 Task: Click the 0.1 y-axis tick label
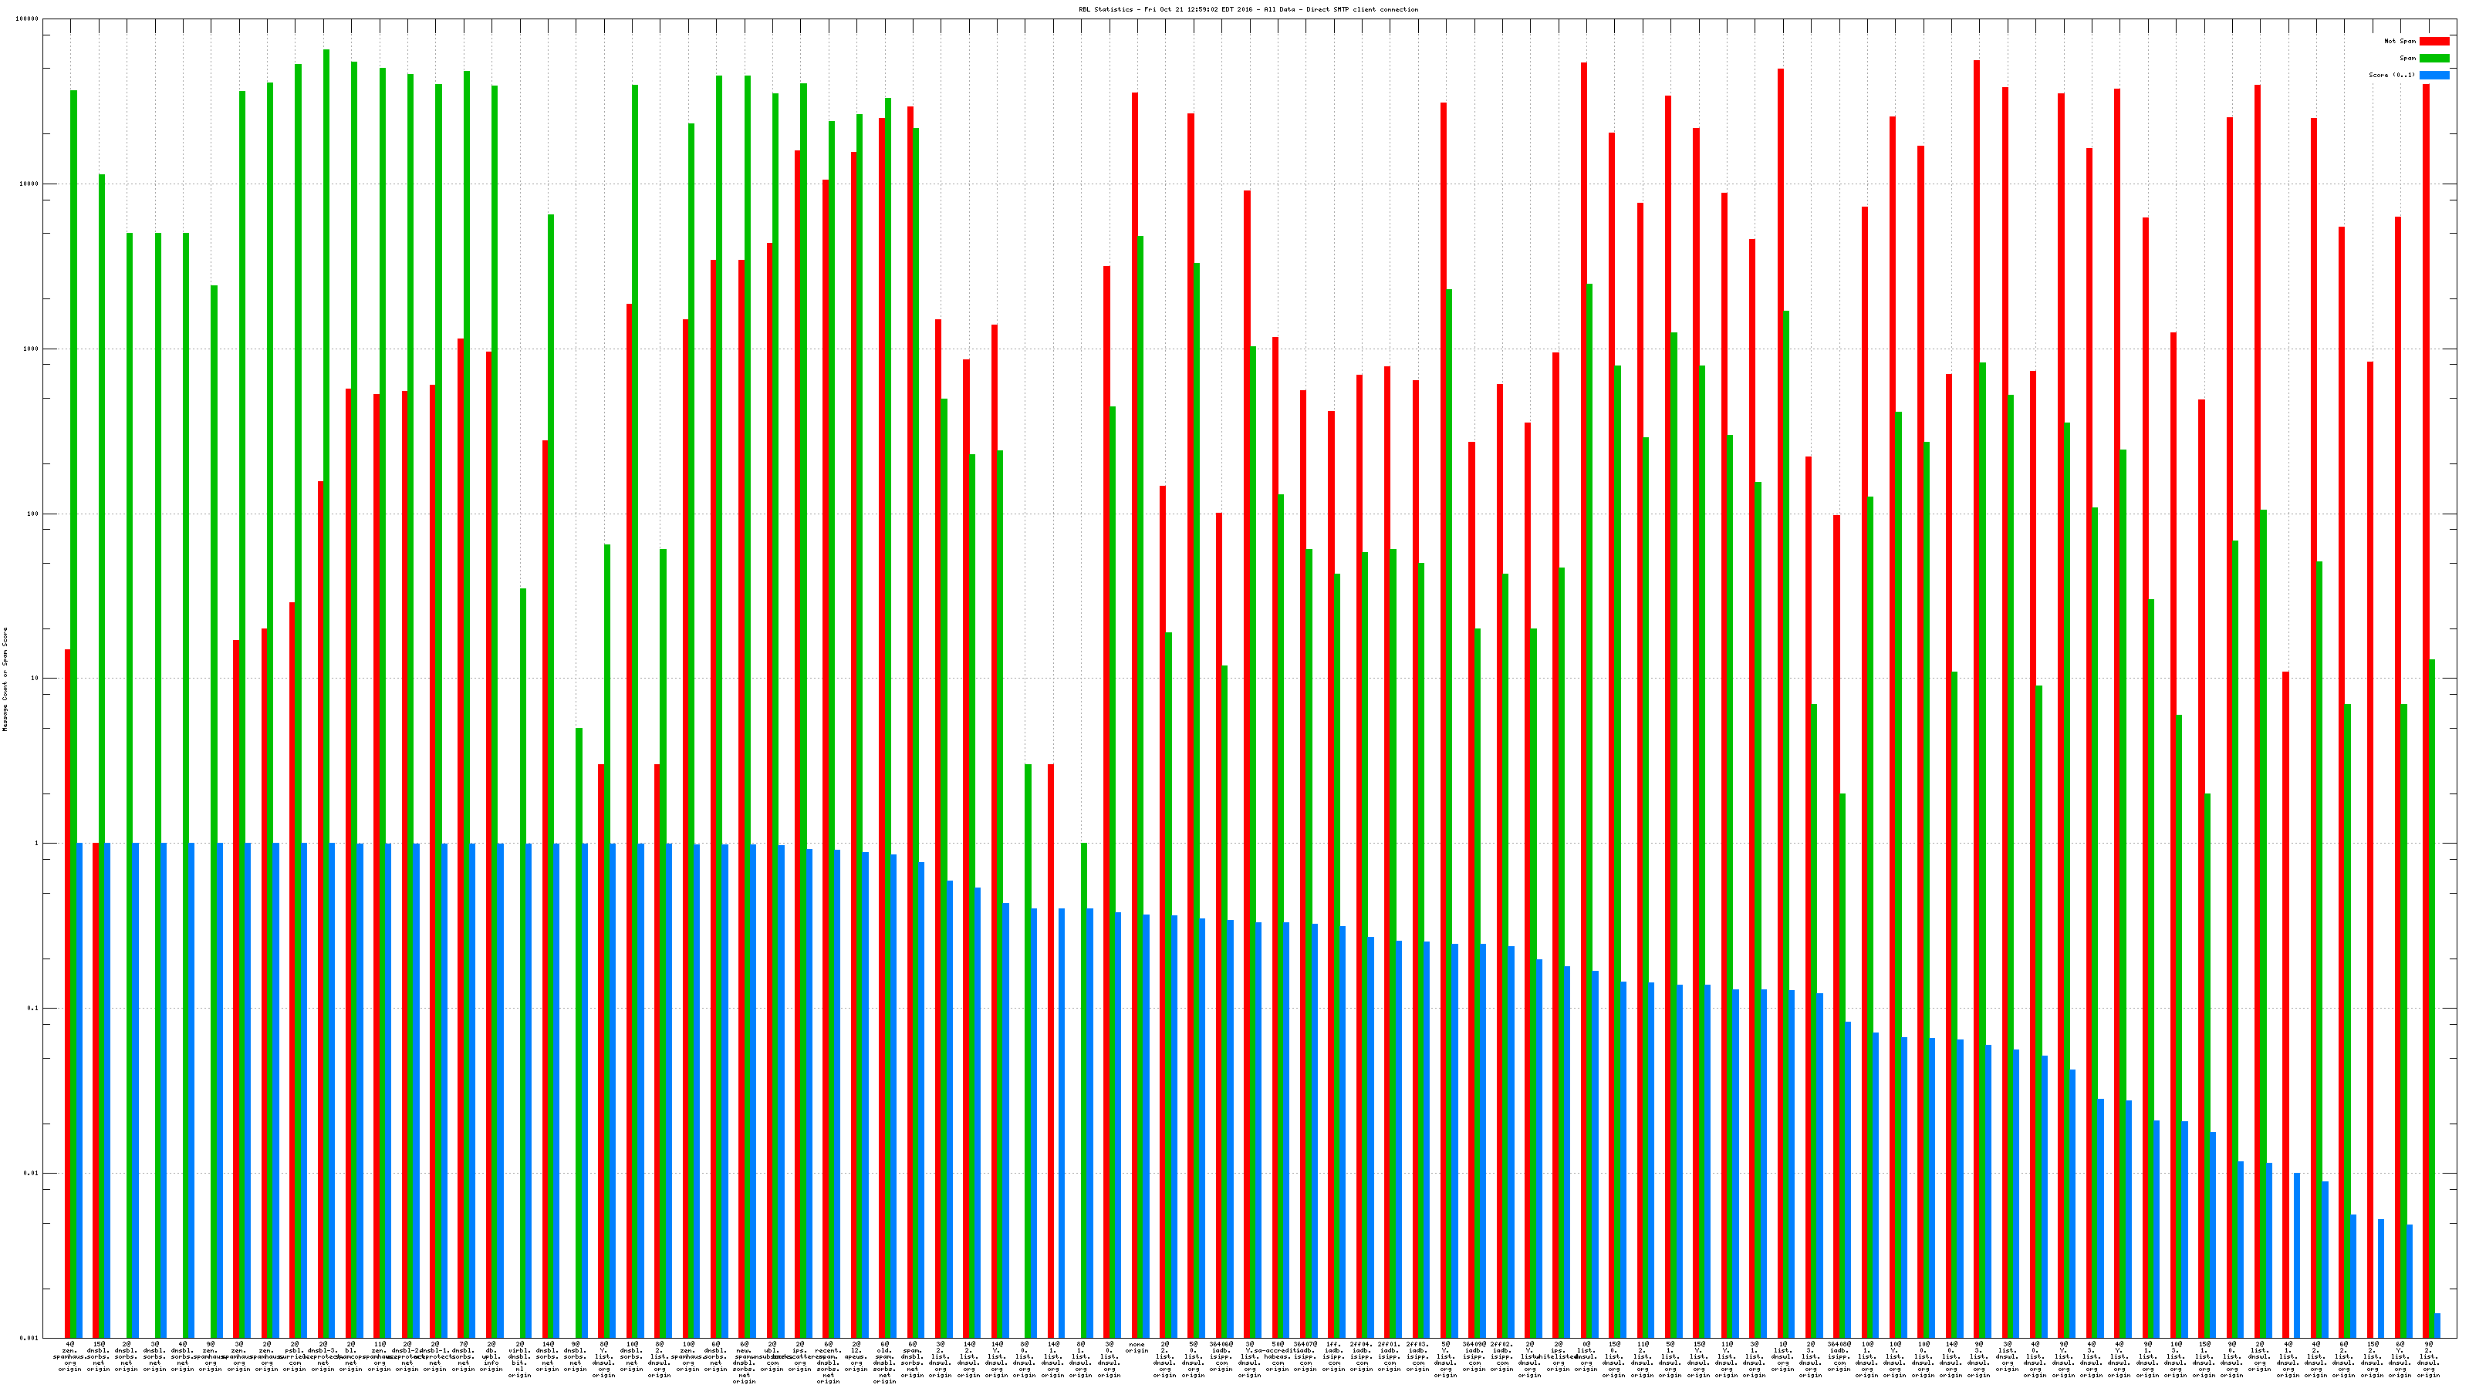(x=33, y=1009)
